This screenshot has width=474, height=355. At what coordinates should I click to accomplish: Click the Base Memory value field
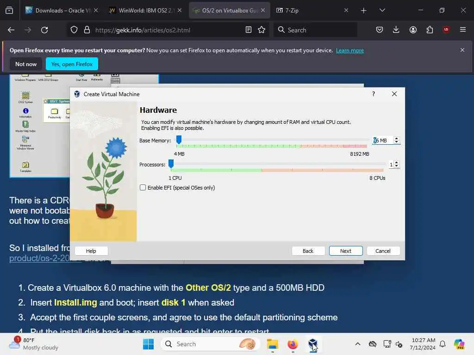[382, 141]
